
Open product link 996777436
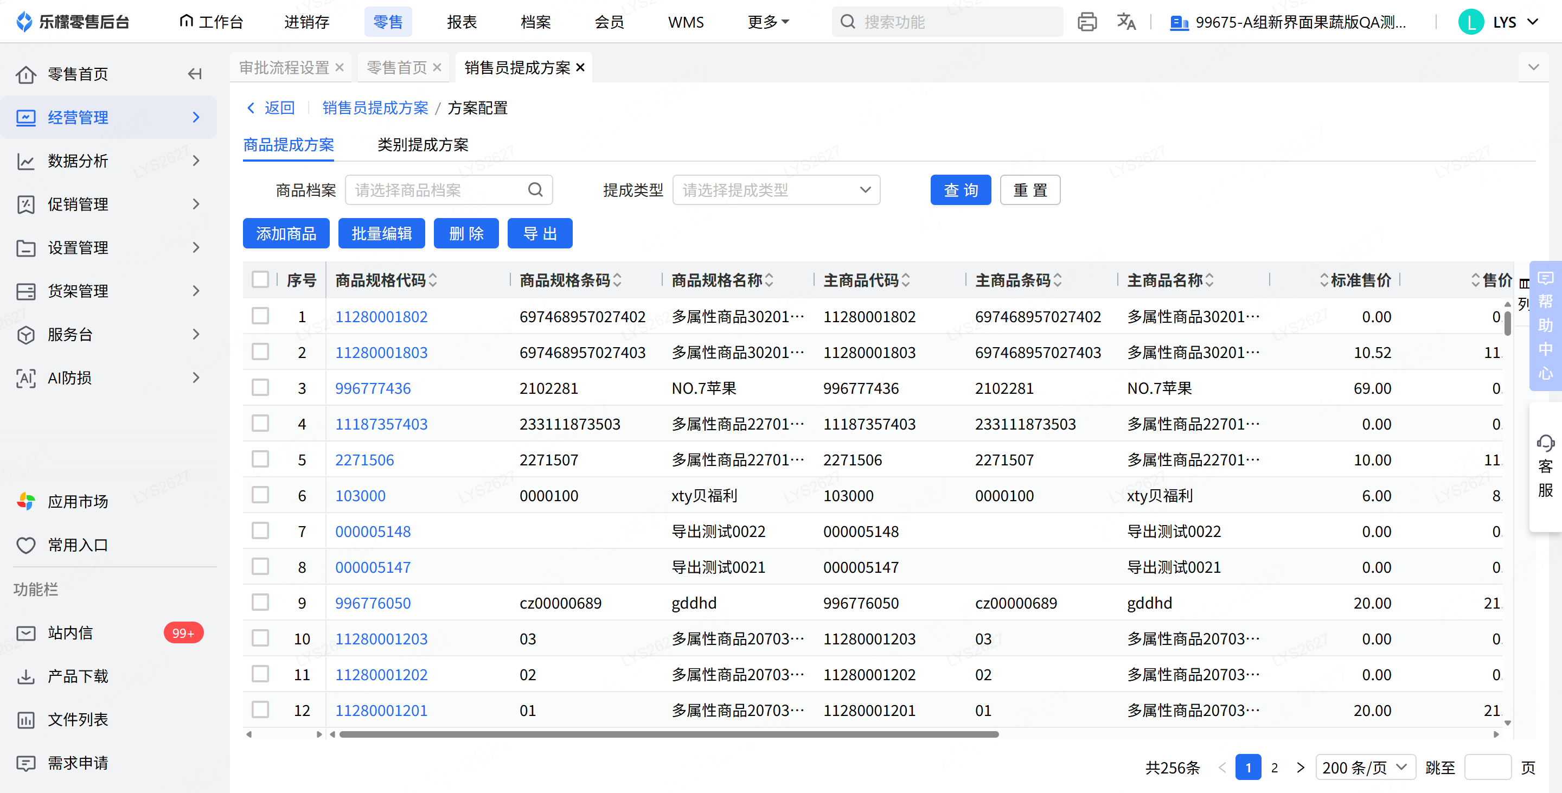pyautogui.click(x=373, y=388)
